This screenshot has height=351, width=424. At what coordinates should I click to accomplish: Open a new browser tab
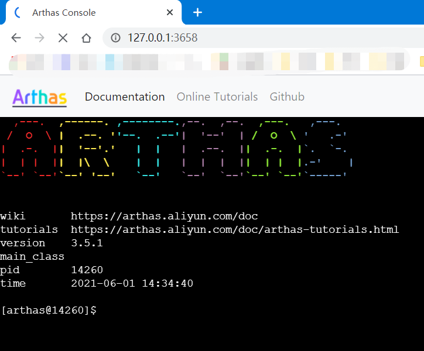click(x=198, y=12)
